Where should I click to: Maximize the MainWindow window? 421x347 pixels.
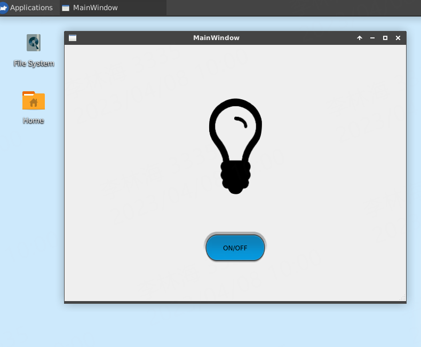click(385, 38)
